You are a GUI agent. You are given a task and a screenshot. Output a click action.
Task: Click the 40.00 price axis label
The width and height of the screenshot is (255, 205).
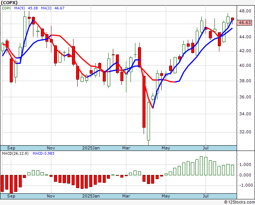pyautogui.click(x=245, y=65)
